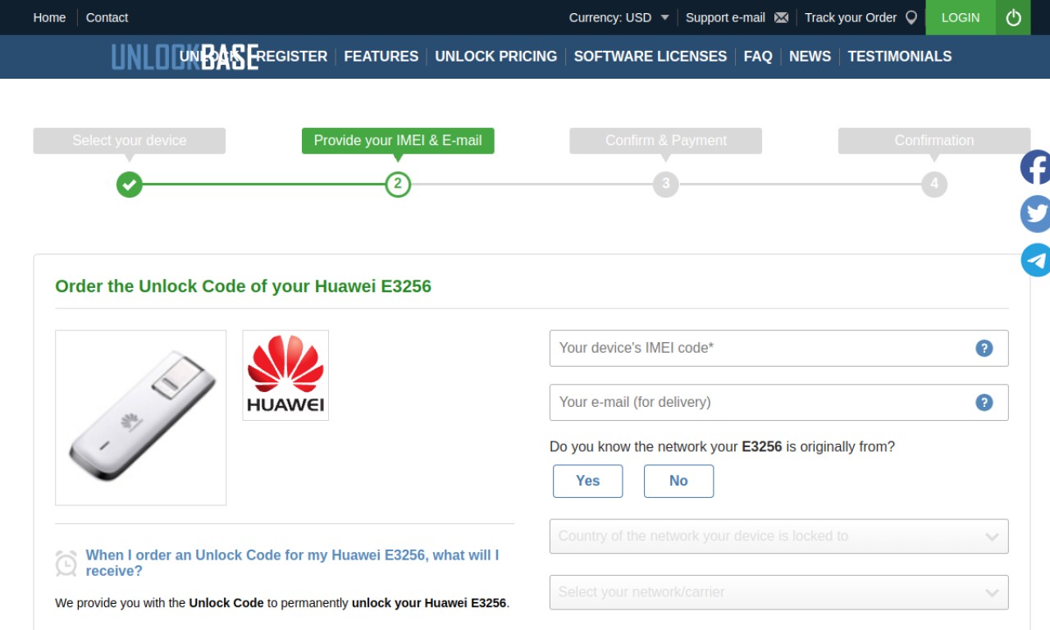Expand the Select your network/carrier dropdown
Image resolution: width=1050 pixels, height=630 pixels.
point(778,592)
